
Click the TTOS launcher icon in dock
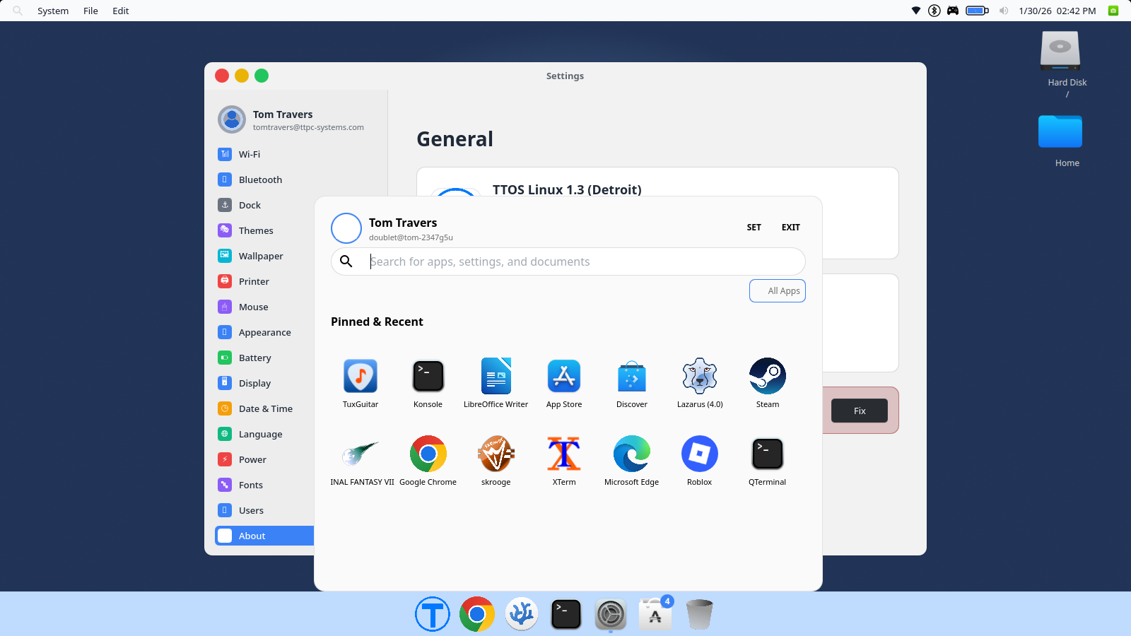(433, 614)
